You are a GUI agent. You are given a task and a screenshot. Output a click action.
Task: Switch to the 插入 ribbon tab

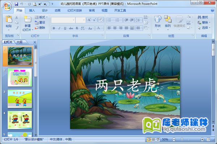(32, 10)
